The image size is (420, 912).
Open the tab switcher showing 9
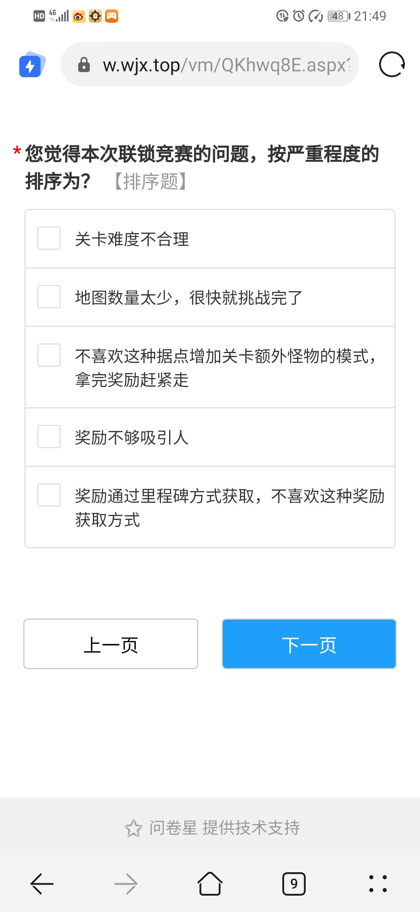point(294,884)
